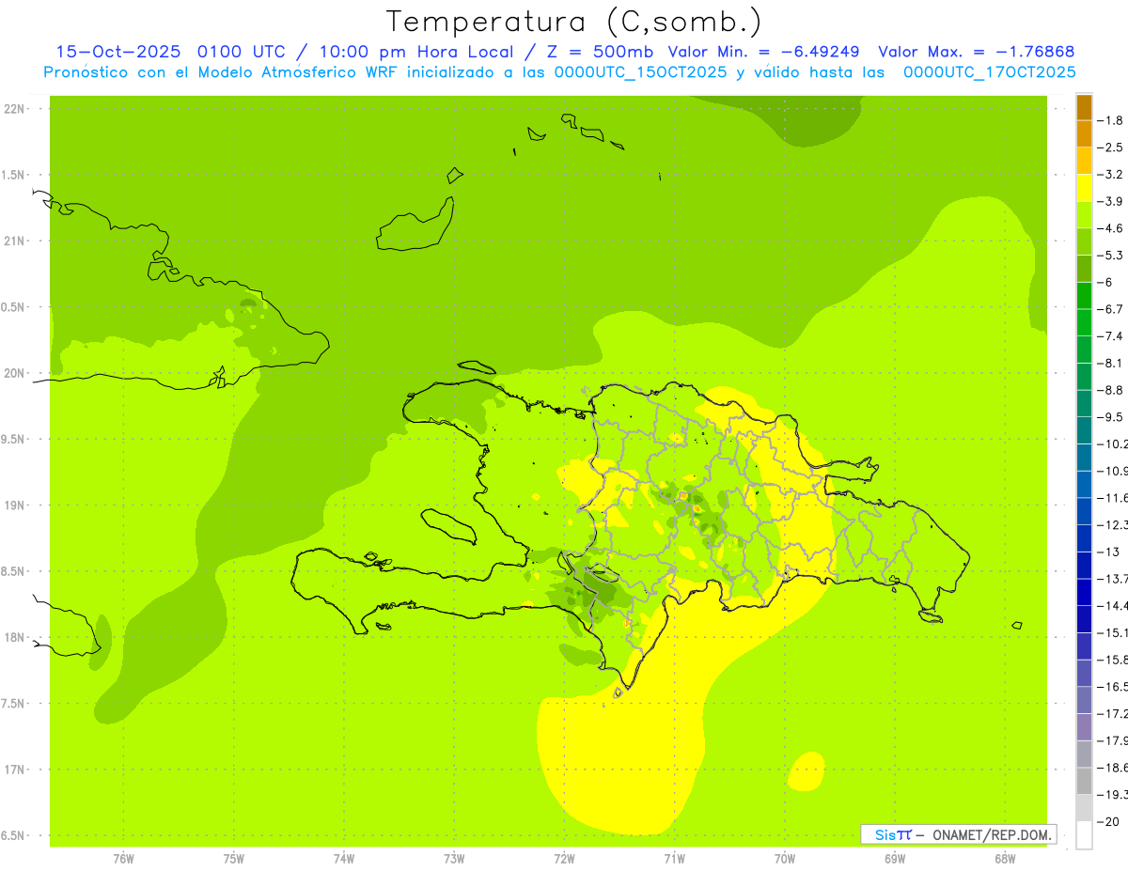The width and height of the screenshot is (1128, 871).
Task: Select the "Z = 500mb" level label
Action: tap(602, 52)
